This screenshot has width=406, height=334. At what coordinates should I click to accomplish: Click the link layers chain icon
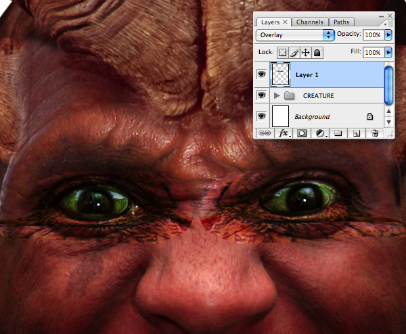tap(265, 133)
